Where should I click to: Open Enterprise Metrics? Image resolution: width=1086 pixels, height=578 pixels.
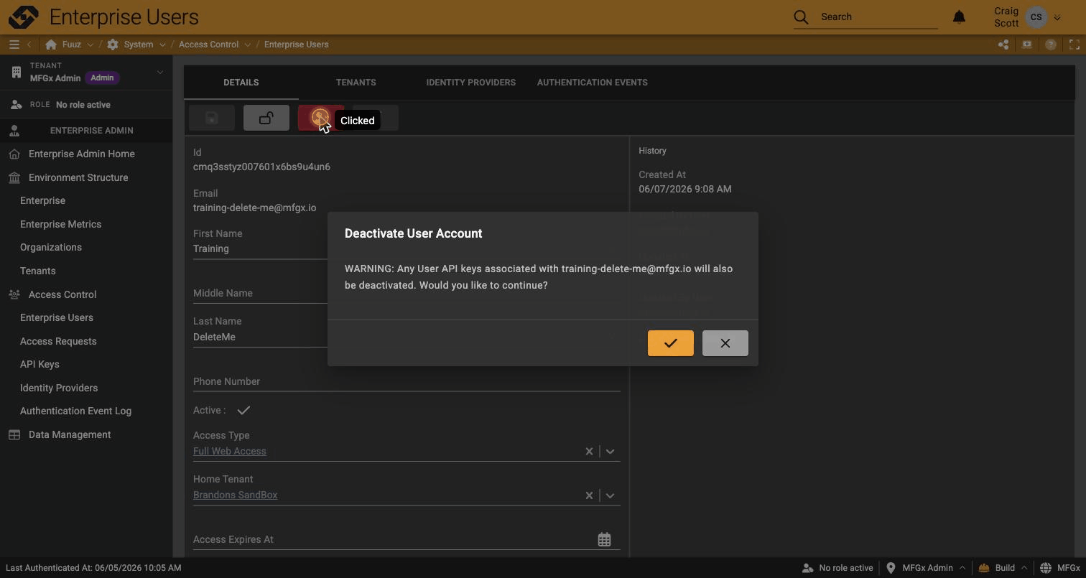[60, 224]
